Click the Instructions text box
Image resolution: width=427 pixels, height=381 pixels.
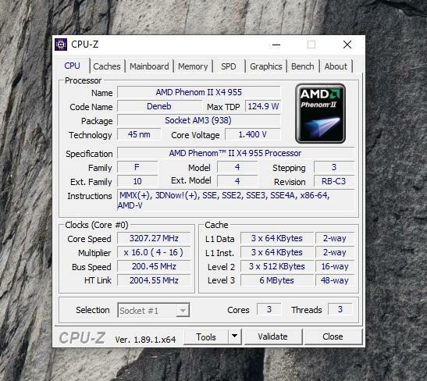point(236,200)
